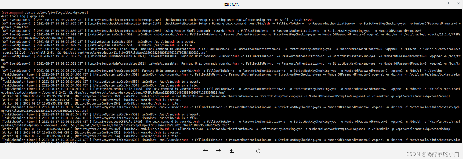The image size is (463, 159).
Task: Click the '#cat trace.log | grep ssh' command line
Action: pos(23,16)
